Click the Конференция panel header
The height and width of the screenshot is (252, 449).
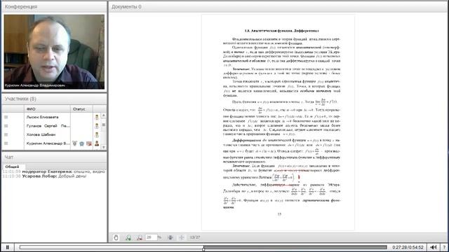pos(54,6)
